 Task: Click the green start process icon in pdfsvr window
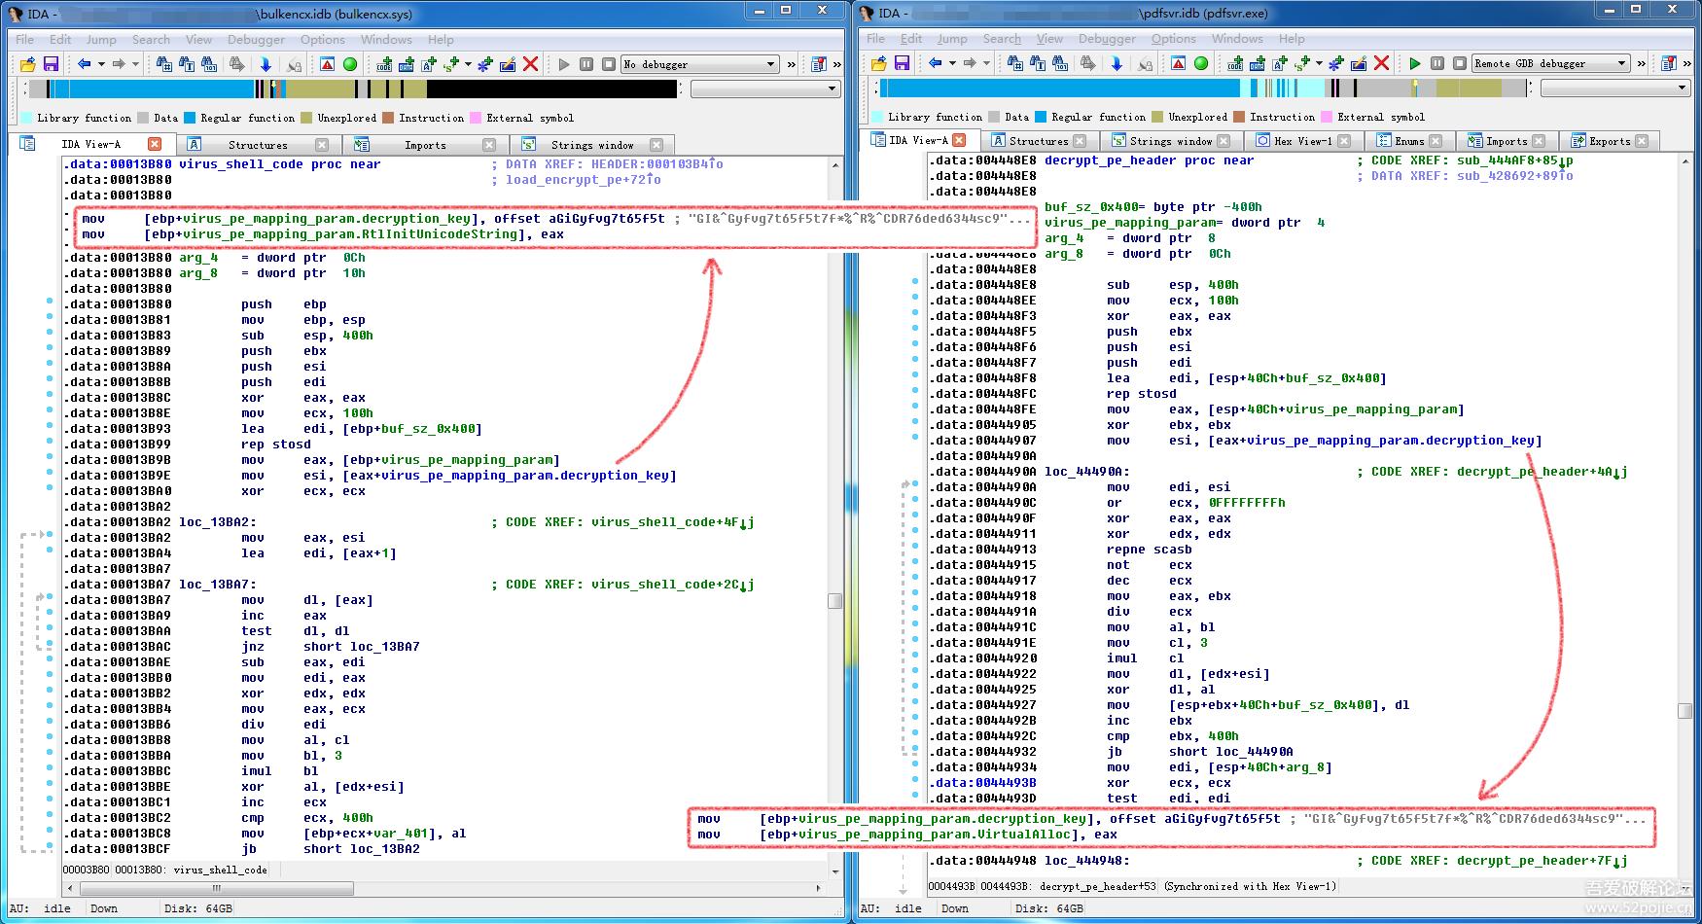pos(1415,63)
